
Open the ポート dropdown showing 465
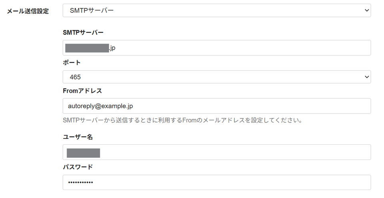217,77
